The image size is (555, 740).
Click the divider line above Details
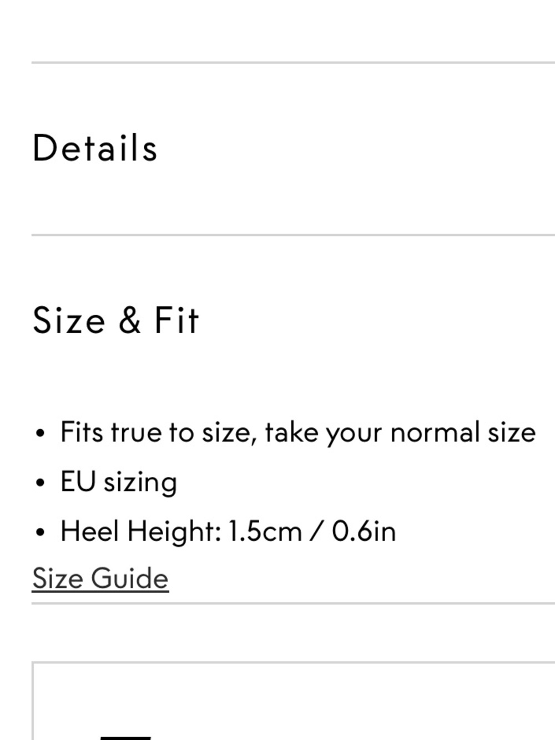pos(293,63)
